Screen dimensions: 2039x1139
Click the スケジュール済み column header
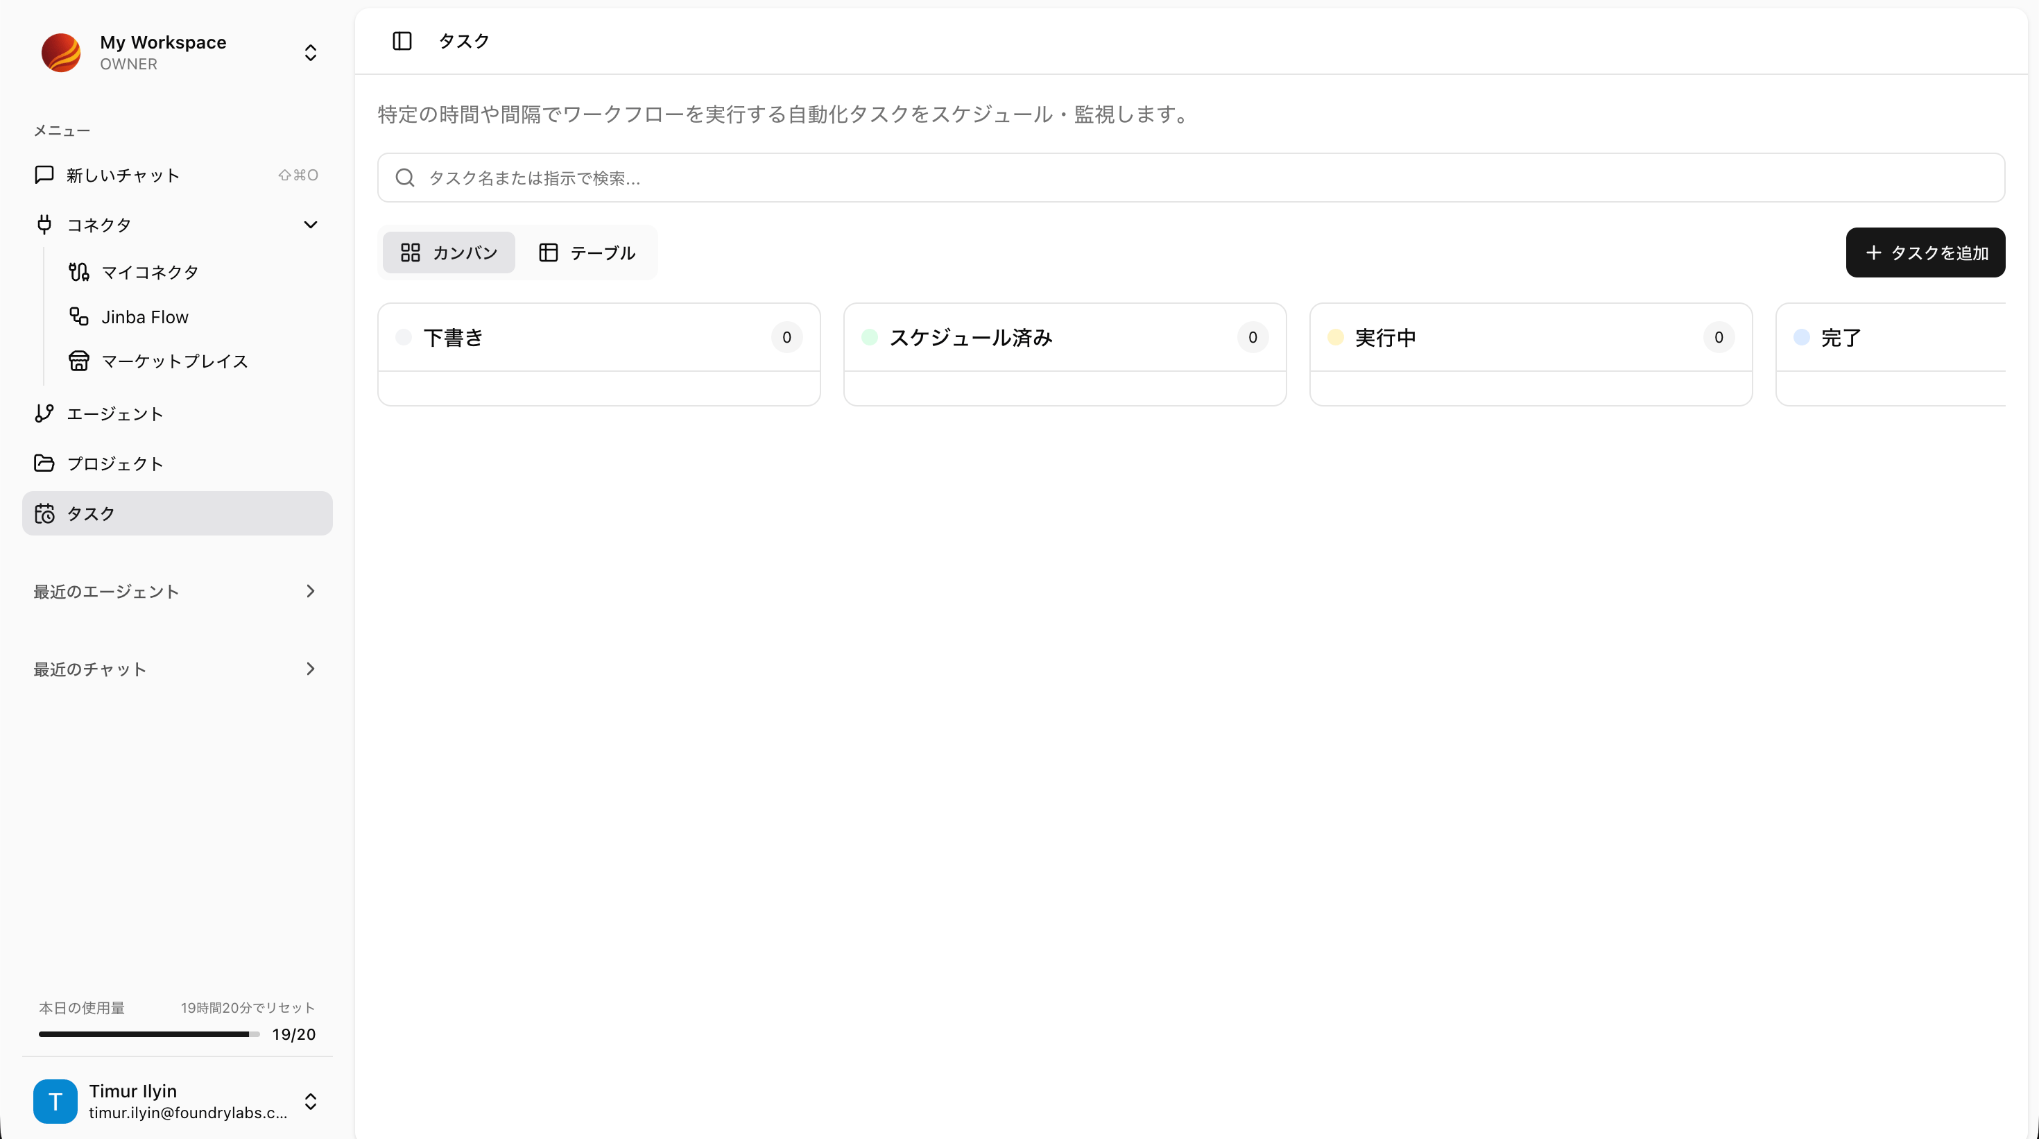tap(1065, 337)
